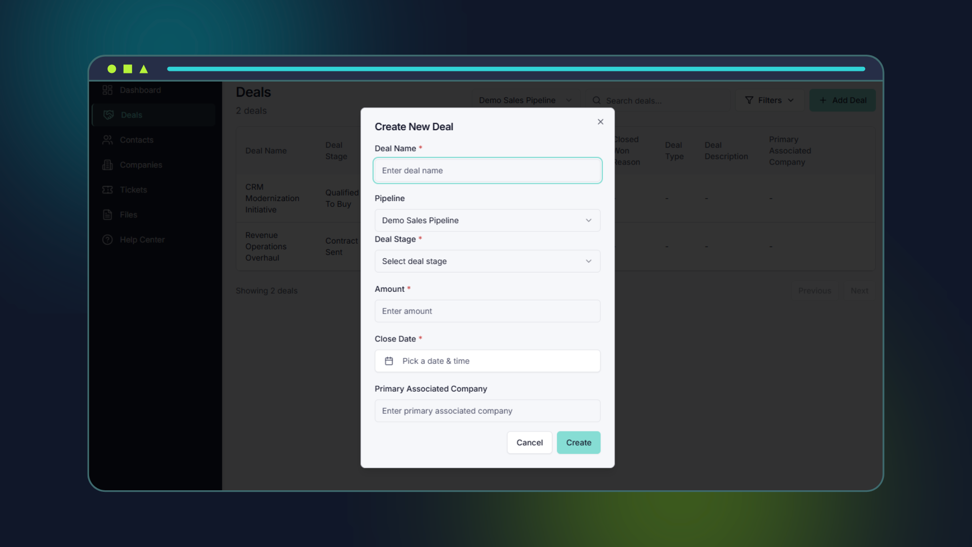This screenshot has height=547, width=972.
Task: Select the Deals shield icon in sidebar
Action: [x=108, y=114]
